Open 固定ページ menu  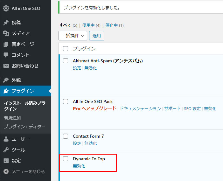23,44
